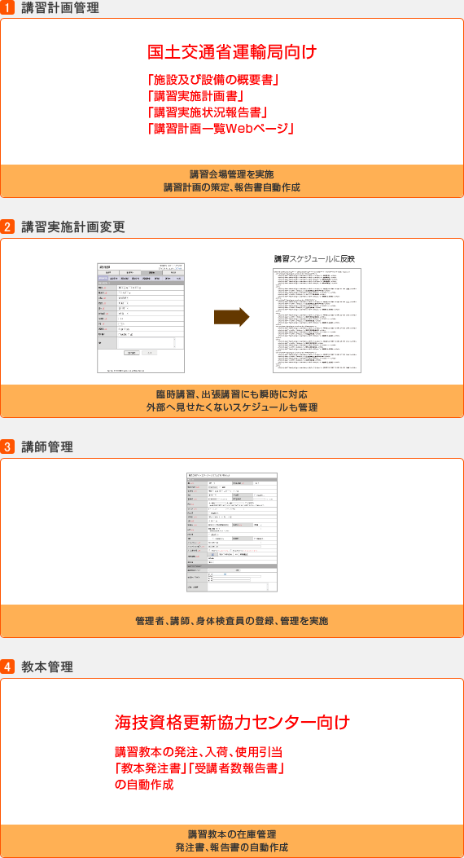Click the 管理者、講師、身体検査員の登録 caption
The height and width of the screenshot is (858, 464).
point(232,621)
